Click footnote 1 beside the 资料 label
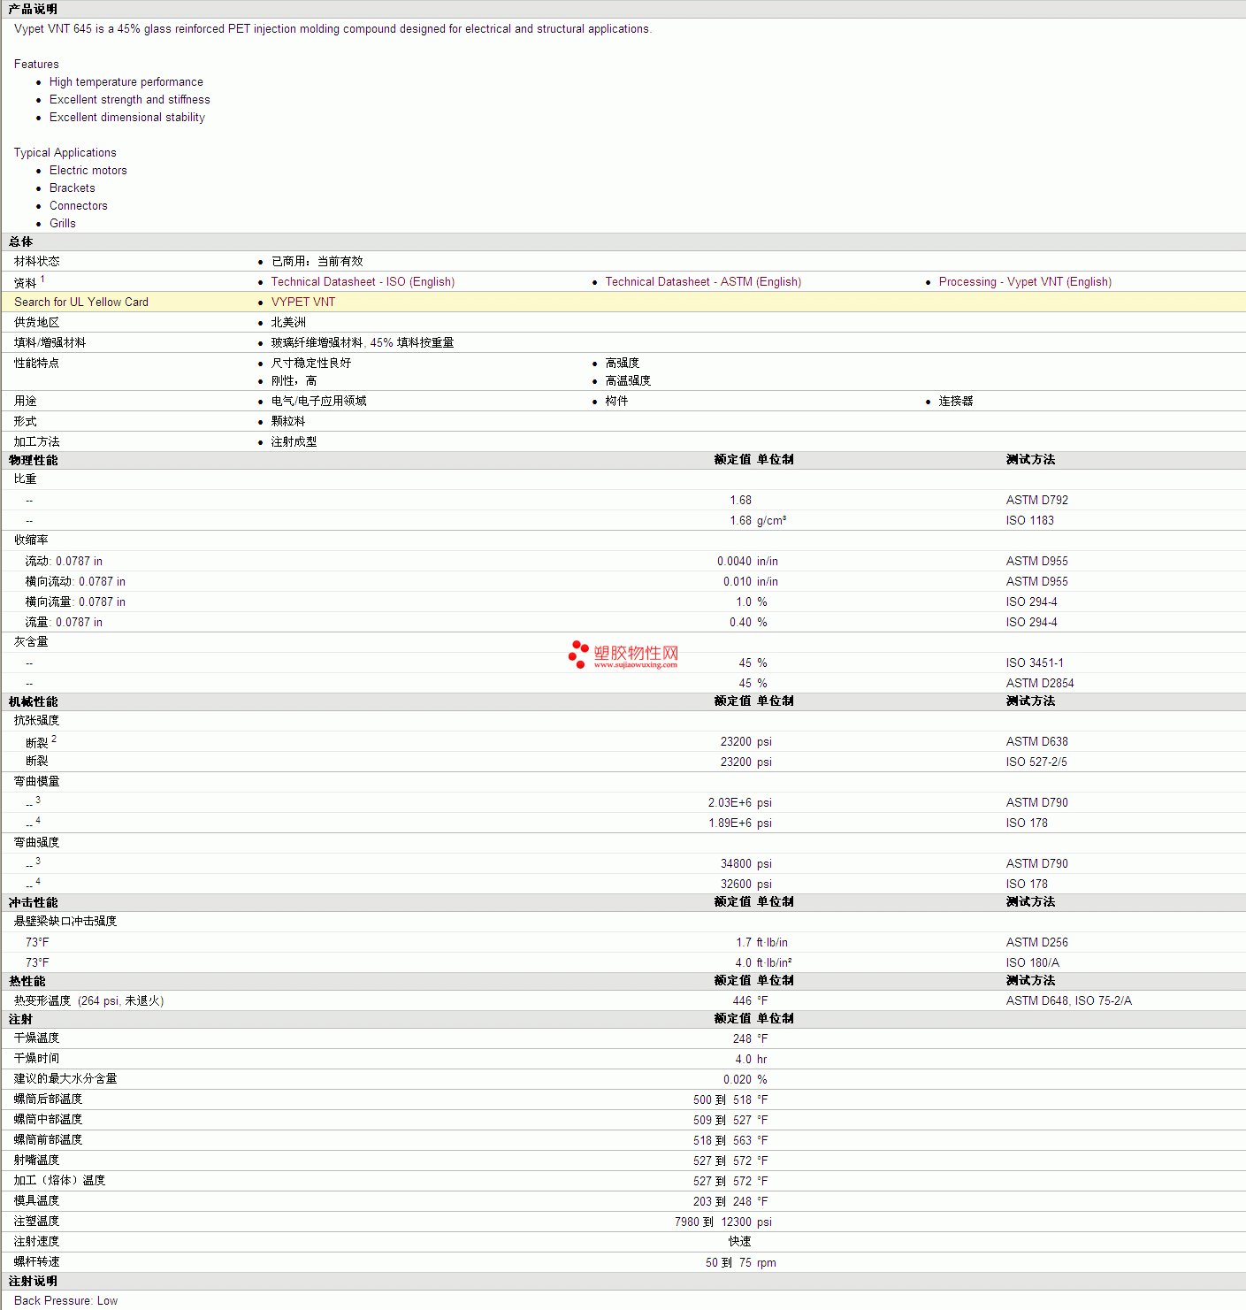 (42, 280)
